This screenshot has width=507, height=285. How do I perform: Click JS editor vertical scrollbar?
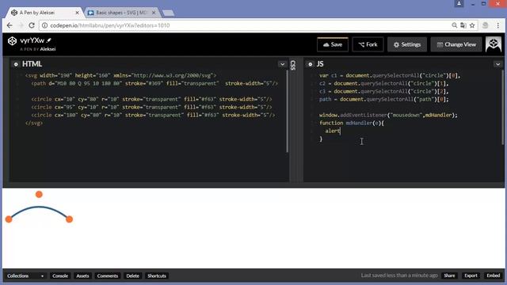(x=502, y=108)
